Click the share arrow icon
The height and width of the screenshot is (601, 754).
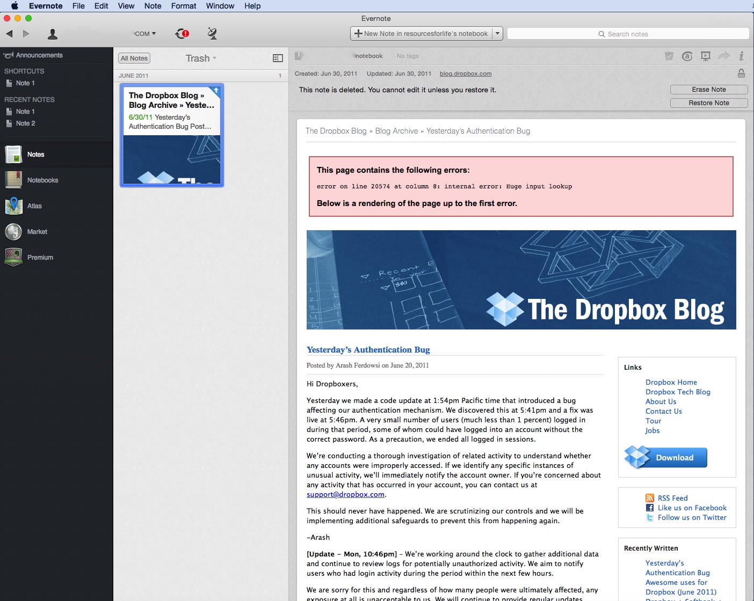[724, 56]
